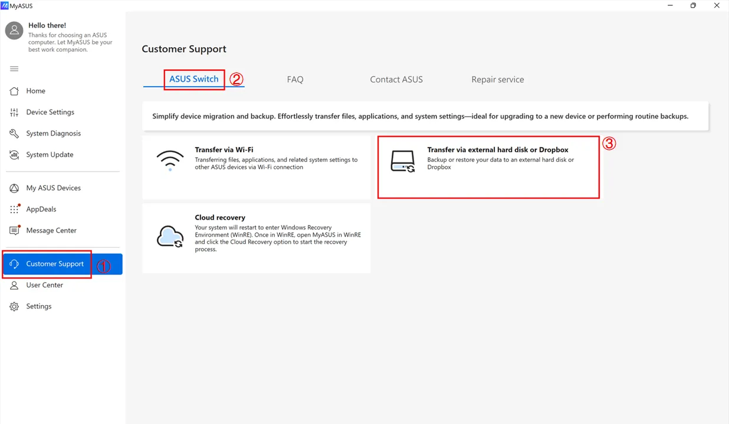Choose Transfer via external hard disk or Dropbox
The image size is (729, 424).
488,167
